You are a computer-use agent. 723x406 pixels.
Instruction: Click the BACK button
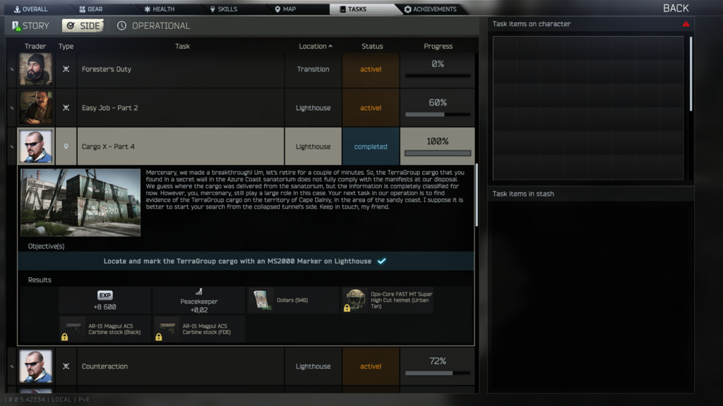(x=676, y=8)
